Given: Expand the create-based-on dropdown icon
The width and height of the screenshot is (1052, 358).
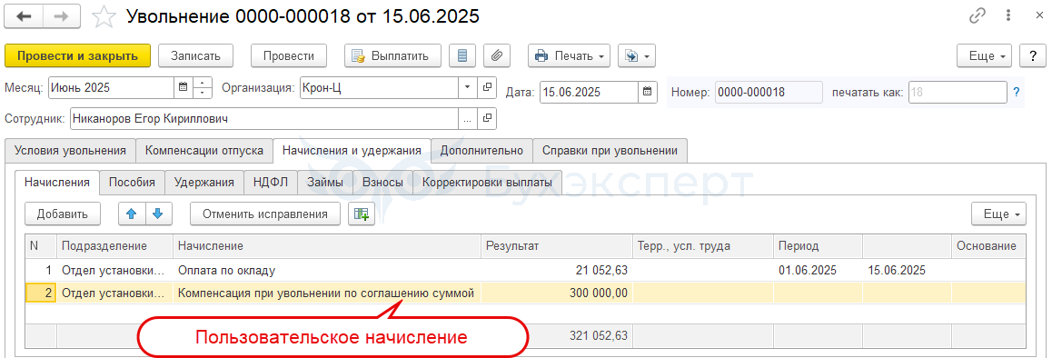Looking at the screenshot, I should [636, 55].
